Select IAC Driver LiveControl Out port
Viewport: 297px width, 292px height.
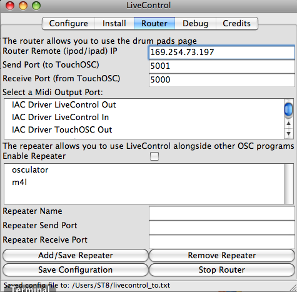coord(144,105)
